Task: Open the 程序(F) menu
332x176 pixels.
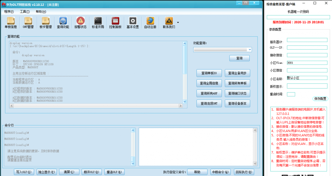Action: (9, 12)
